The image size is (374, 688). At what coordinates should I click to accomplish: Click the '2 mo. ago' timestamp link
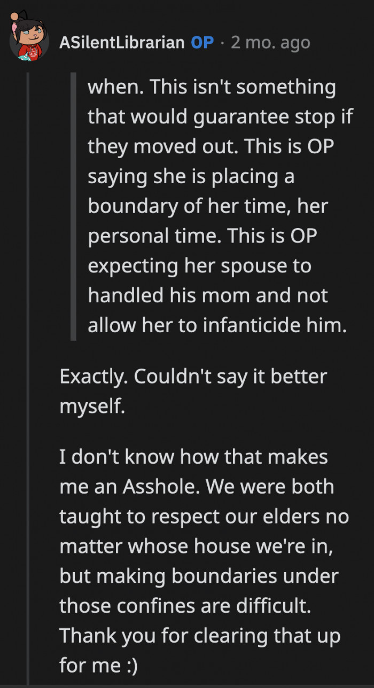pos(270,43)
